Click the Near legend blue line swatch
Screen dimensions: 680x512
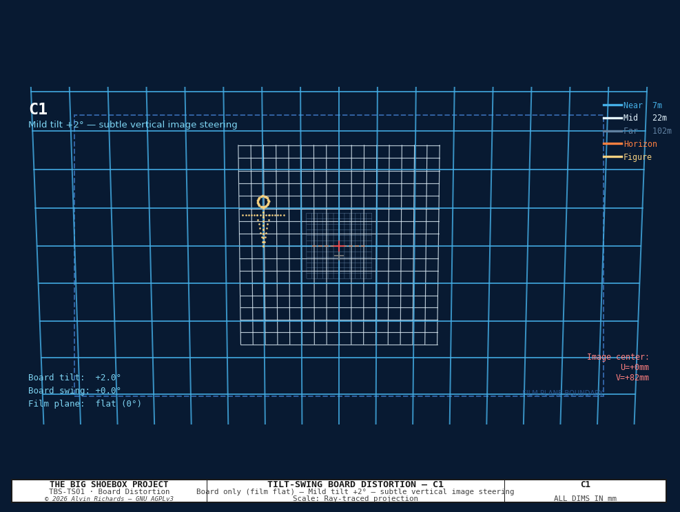click(612, 105)
